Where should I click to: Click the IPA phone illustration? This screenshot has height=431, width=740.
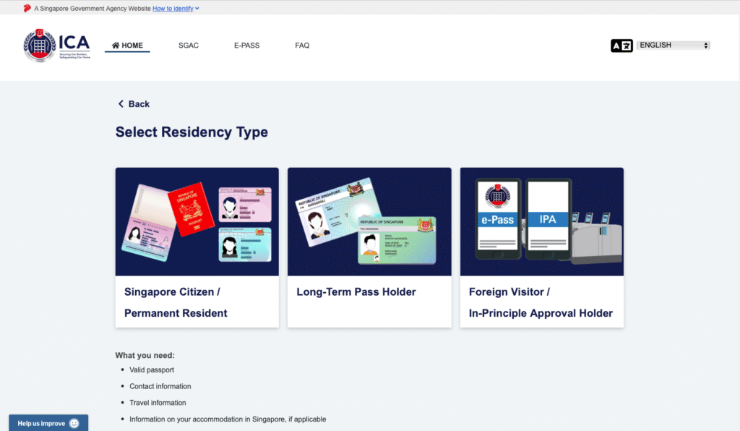(x=548, y=219)
